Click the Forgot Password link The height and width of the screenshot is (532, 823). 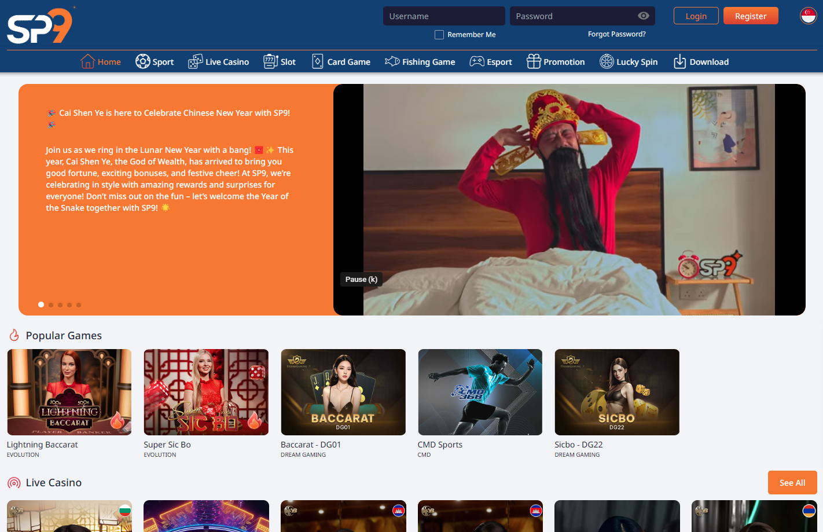click(x=616, y=34)
